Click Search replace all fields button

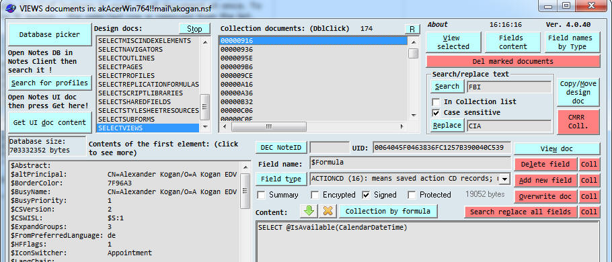click(521, 212)
